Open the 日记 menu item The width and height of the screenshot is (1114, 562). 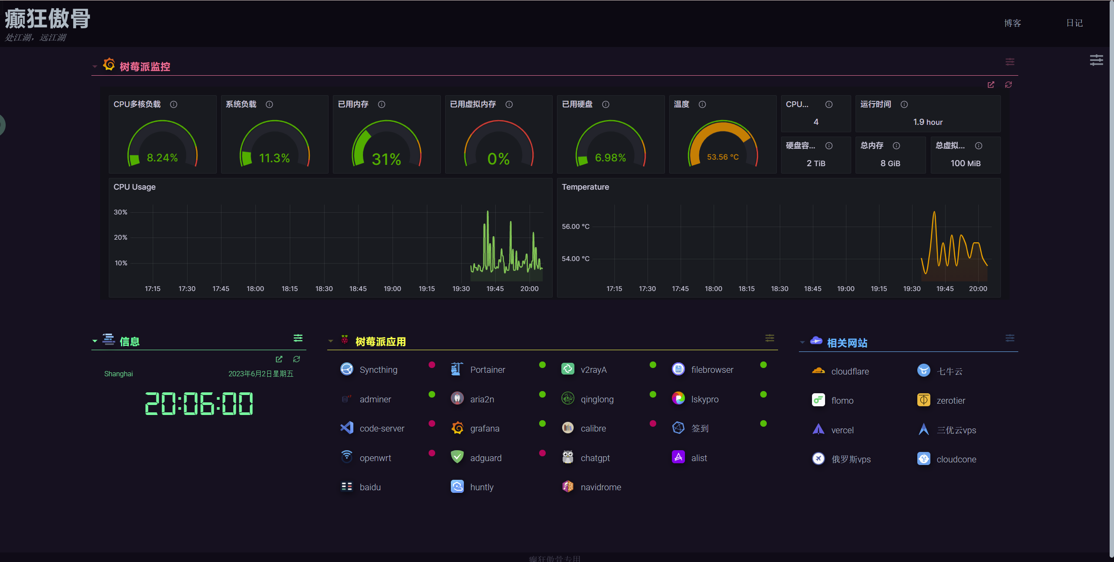(x=1074, y=23)
